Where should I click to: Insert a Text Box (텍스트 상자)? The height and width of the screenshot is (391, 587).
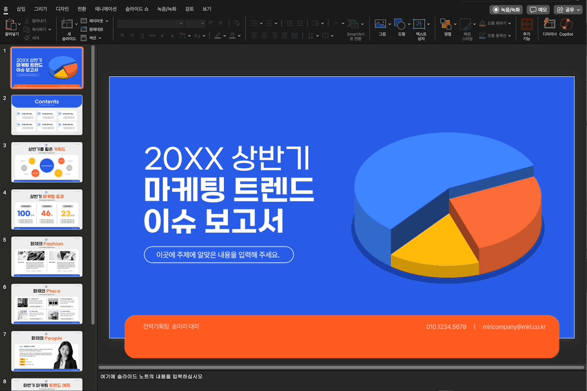tap(419, 25)
